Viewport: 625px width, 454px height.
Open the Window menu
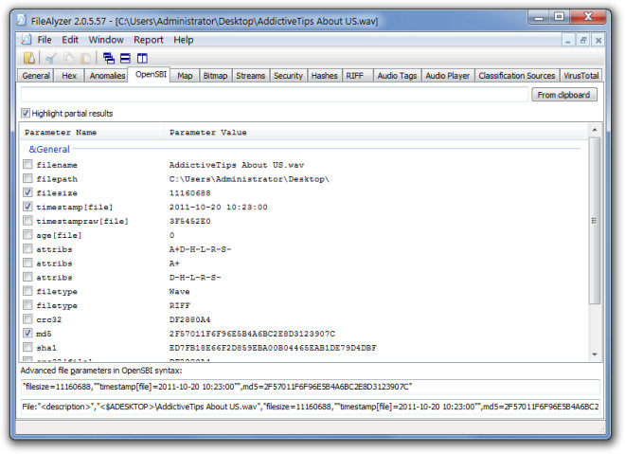coord(106,40)
